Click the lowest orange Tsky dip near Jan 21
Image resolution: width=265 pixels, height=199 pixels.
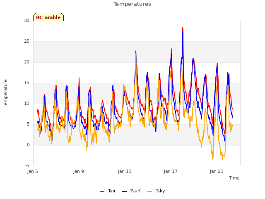point(213,159)
